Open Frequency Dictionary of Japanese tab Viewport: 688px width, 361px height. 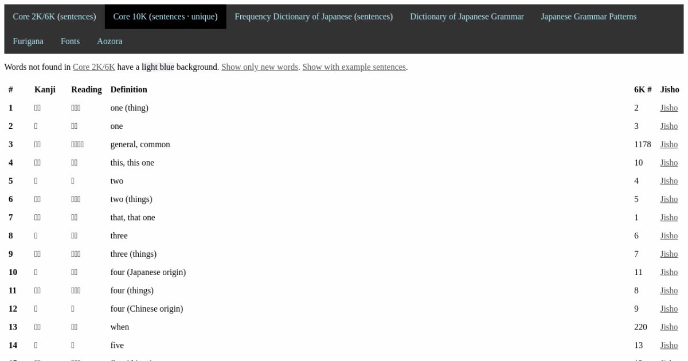pyautogui.click(x=314, y=17)
